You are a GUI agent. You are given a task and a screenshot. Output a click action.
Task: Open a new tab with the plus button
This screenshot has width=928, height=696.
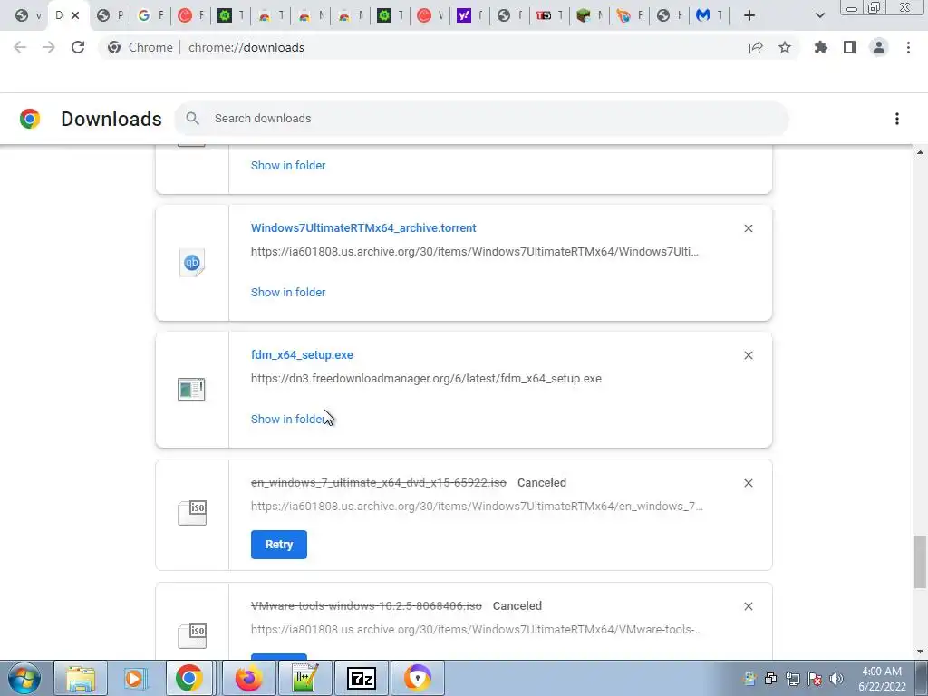[749, 15]
